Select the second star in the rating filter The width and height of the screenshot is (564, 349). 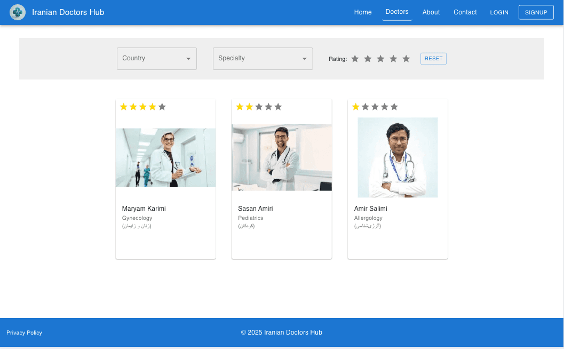click(x=368, y=59)
